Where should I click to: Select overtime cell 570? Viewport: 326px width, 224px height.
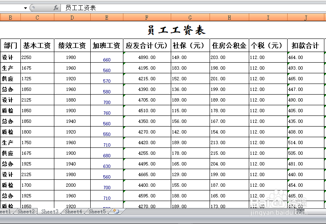coord(107,79)
